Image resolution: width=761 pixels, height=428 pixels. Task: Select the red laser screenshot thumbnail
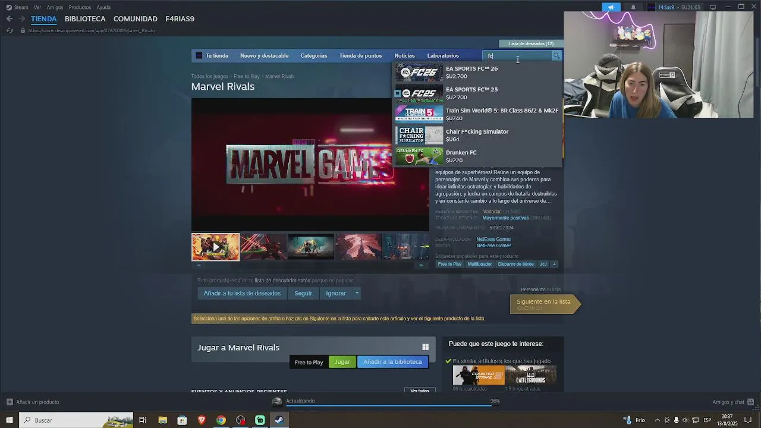(x=263, y=247)
